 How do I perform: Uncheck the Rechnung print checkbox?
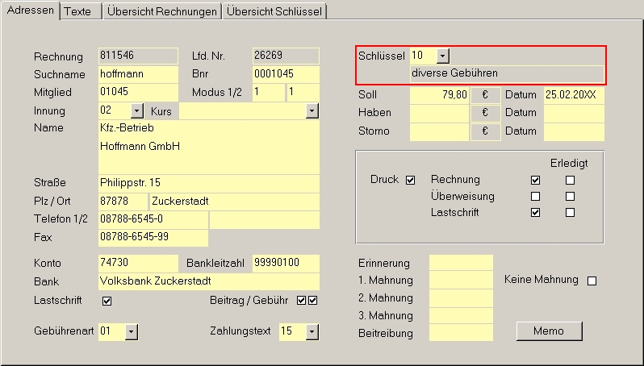coord(535,180)
